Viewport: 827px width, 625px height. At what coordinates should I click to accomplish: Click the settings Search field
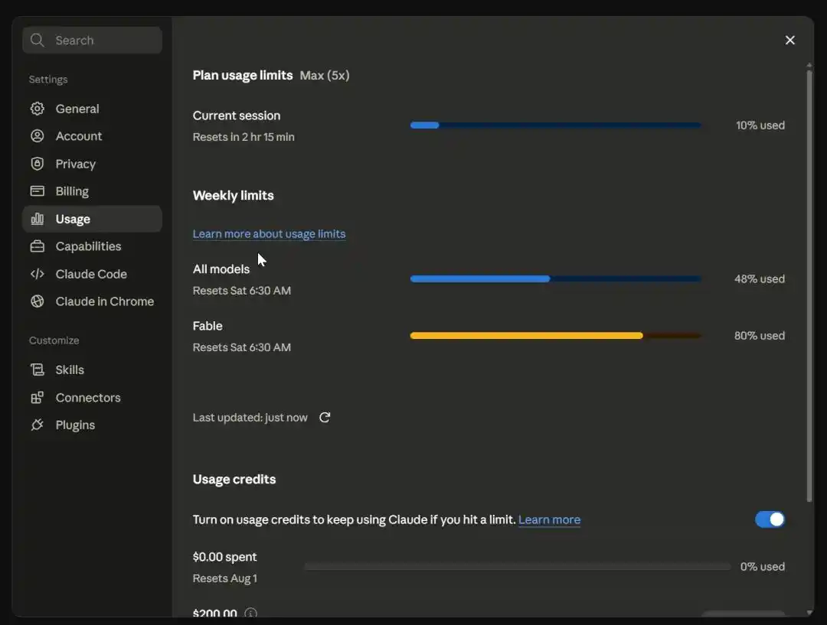(x=93, y=40)
